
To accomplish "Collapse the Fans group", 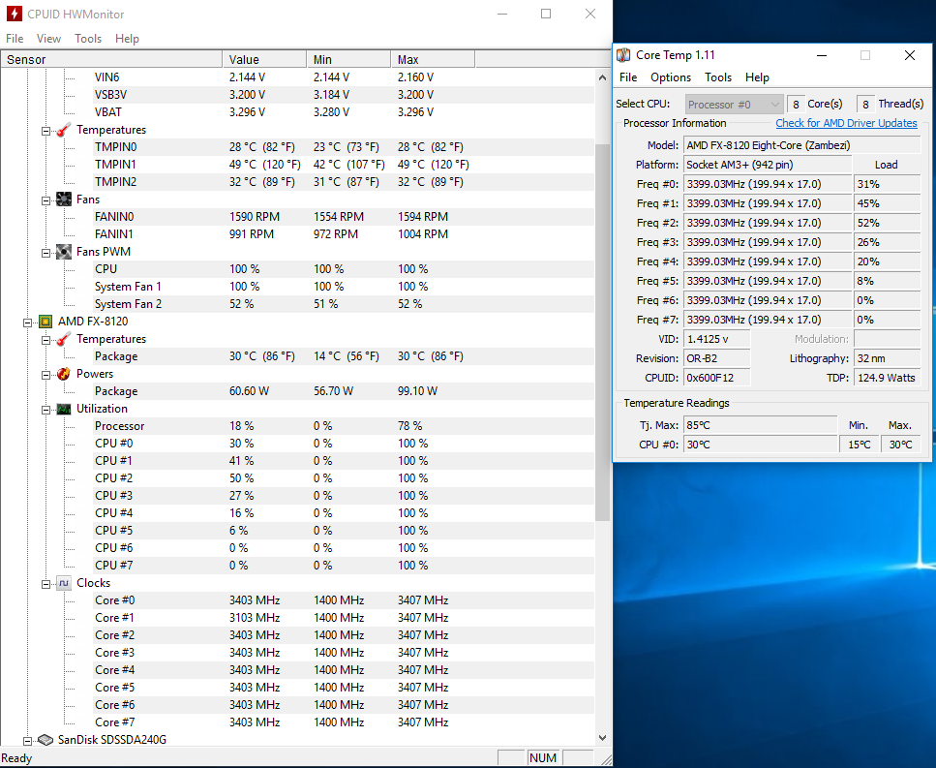I will (45, 200).
